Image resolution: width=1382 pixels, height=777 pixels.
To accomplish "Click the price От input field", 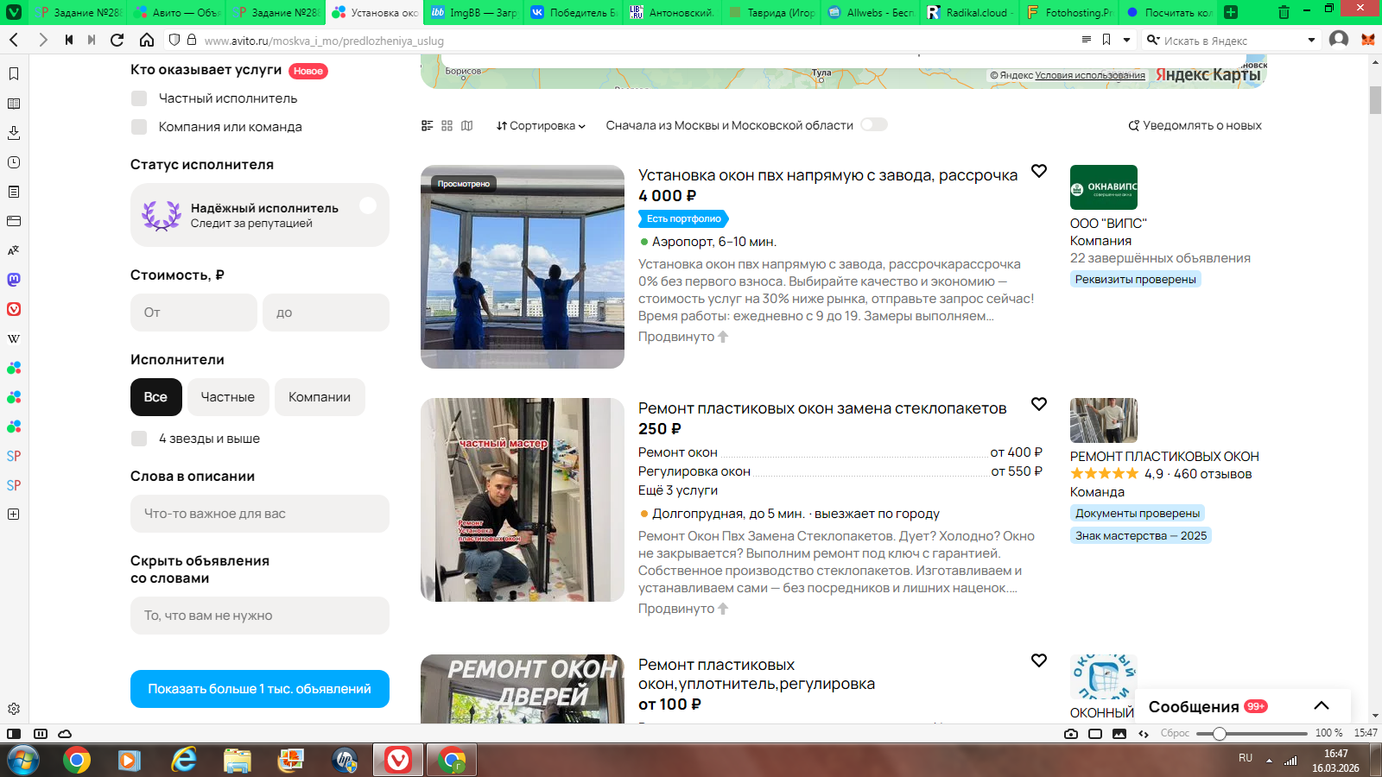I will click(x=193, y=313).
